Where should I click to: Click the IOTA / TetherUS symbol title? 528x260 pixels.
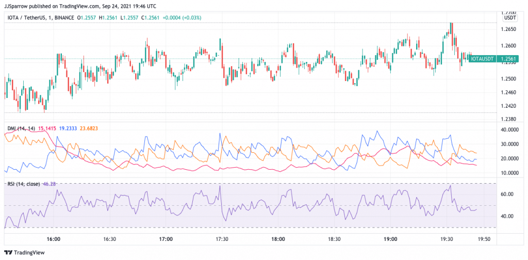pos(27,18)
